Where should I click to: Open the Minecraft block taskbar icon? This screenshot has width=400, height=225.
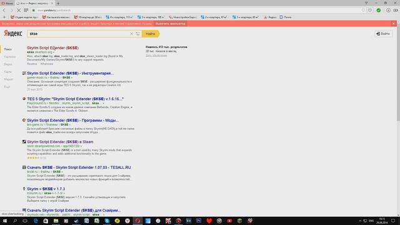coord(239,221)
